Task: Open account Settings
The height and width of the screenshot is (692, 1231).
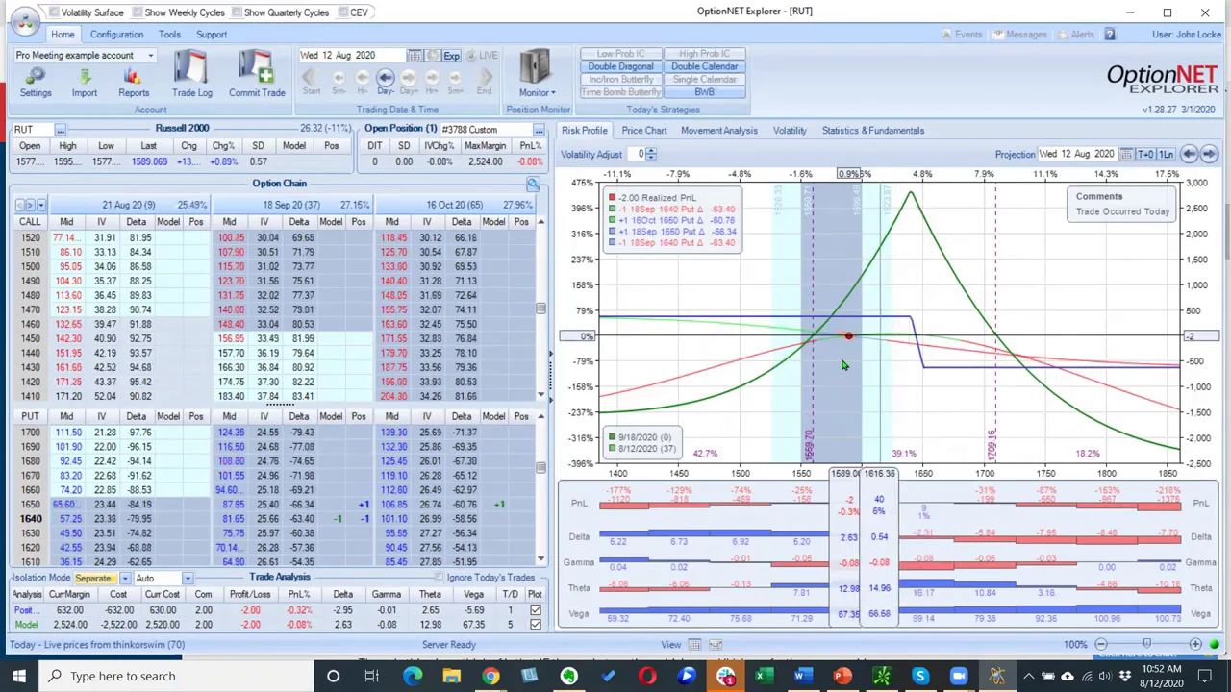Action: (x=36, y=82)
